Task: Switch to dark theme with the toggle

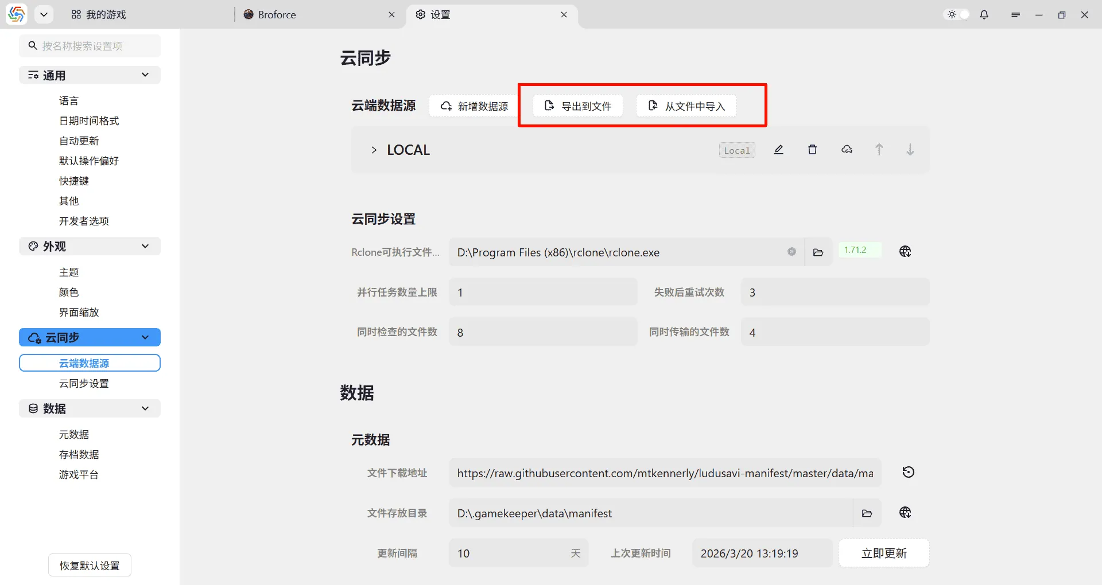Action: point(956,14)
